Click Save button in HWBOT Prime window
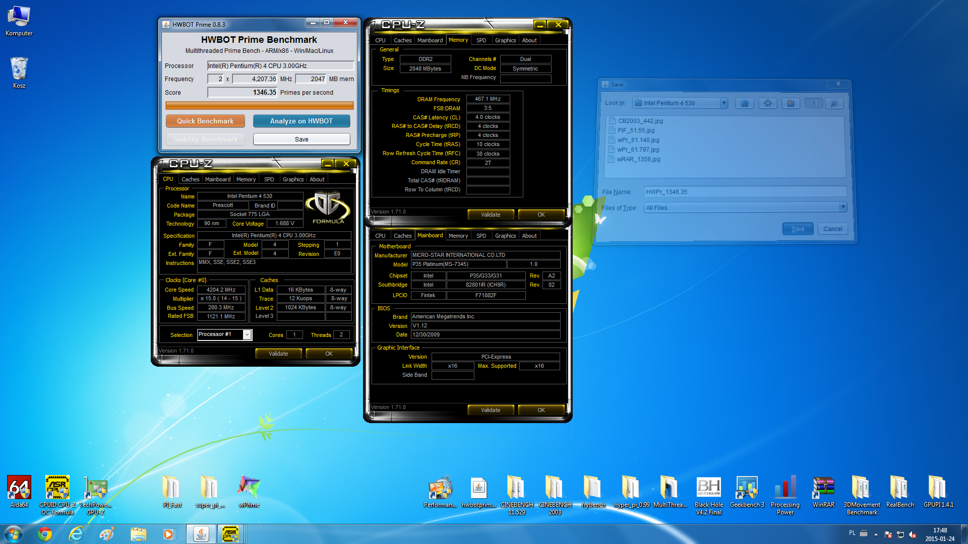 point(301,139)
